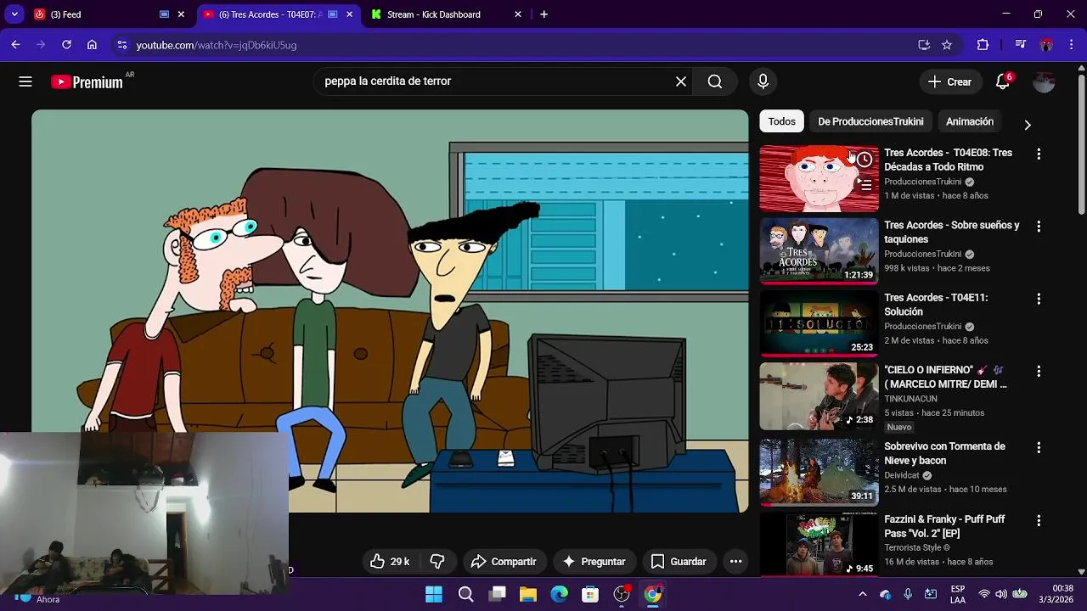Open the Crear upload menu
This screenshot has width=1087, height=611.
pyautogui.click(x=949, y=81)
